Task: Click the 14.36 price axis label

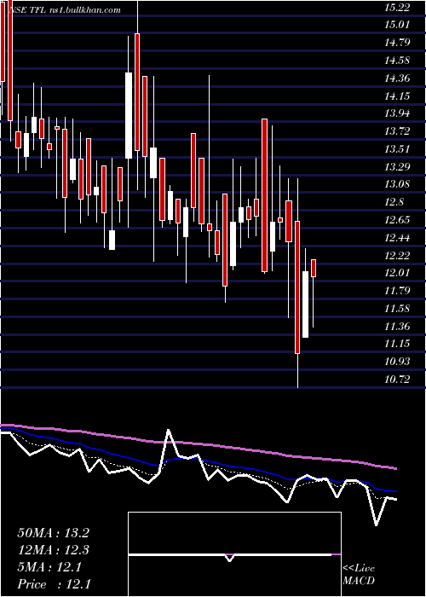Action: [x=397, y=78]
